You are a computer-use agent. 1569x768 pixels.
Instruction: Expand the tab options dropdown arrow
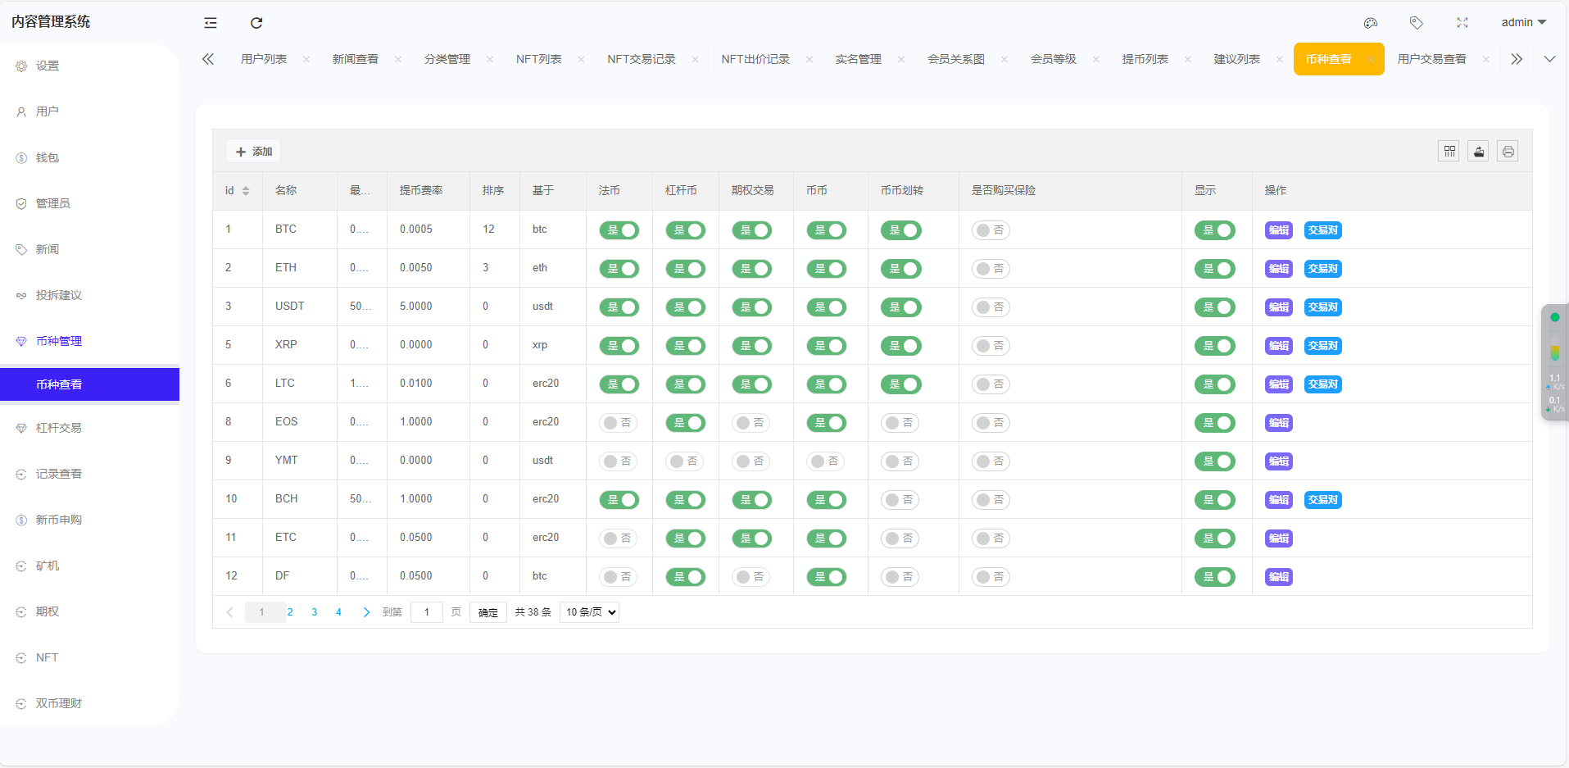(x=1549, y=59)
